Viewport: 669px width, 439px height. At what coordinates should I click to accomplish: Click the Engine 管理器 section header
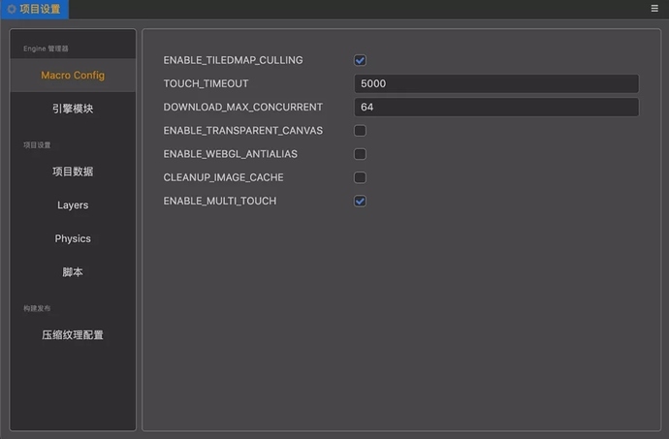[x=46, y=48]
